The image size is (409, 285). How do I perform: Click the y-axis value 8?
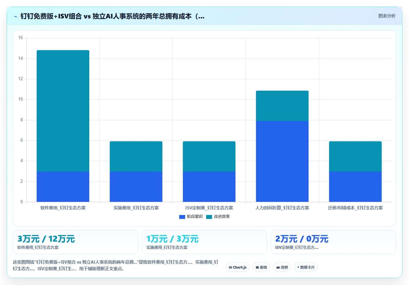point(21,120)
